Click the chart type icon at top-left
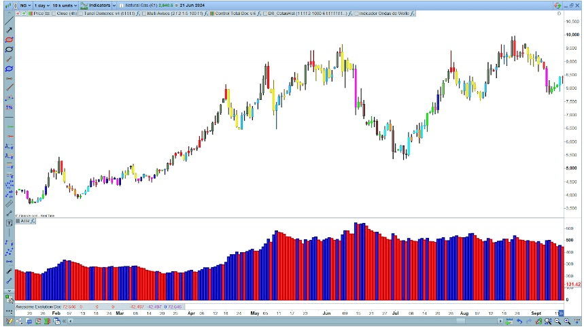 8,5
